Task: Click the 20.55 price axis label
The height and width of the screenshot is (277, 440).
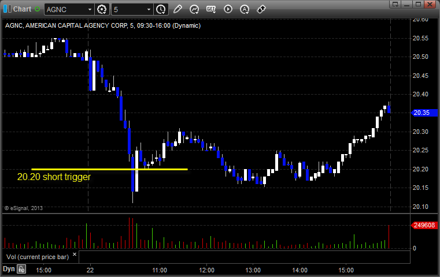Action: [x=420, y=38]
